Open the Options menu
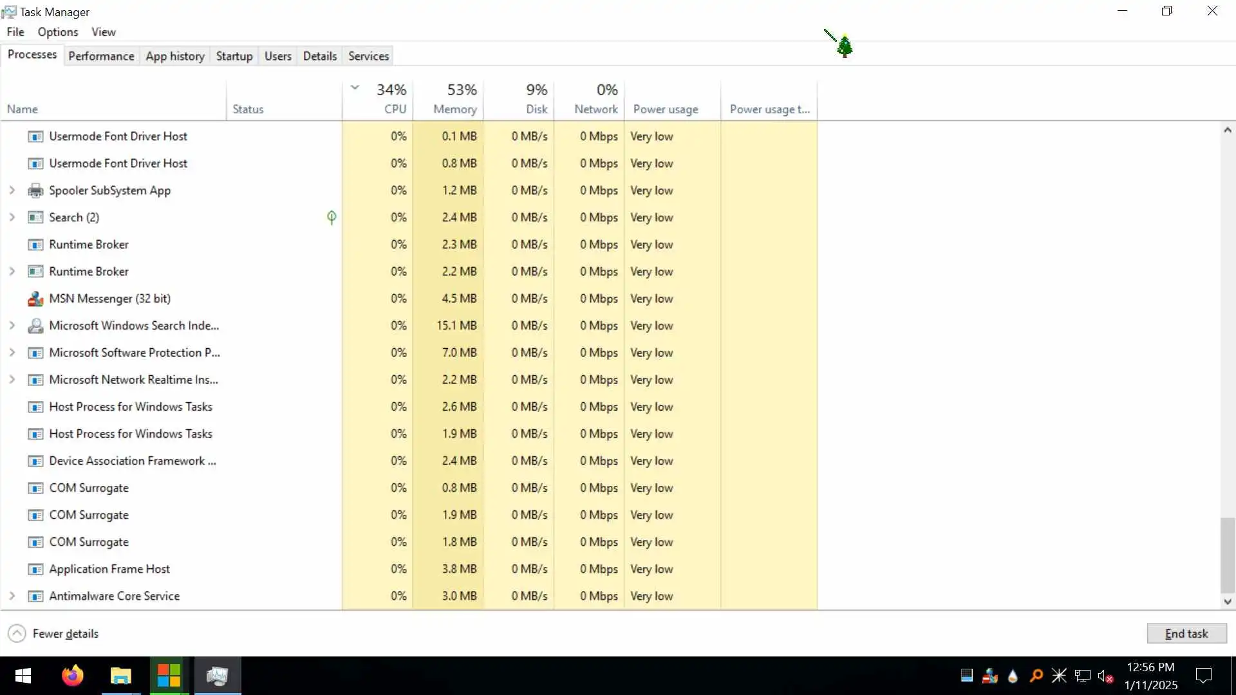Viewport: 1236px width, 695px height. click(57, 32)
